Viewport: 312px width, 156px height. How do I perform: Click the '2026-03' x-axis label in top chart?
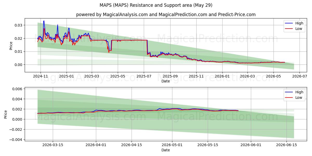click(248, 76)
